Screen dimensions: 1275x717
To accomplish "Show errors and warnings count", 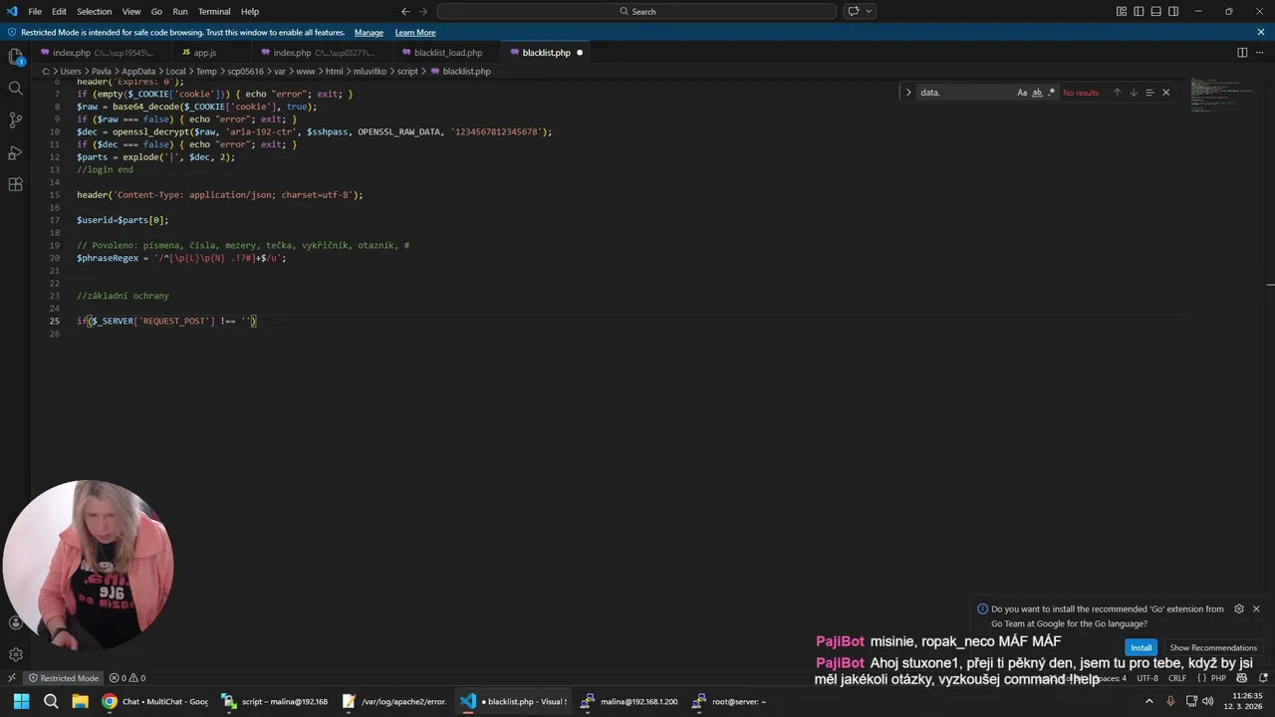I will point(127,678).
